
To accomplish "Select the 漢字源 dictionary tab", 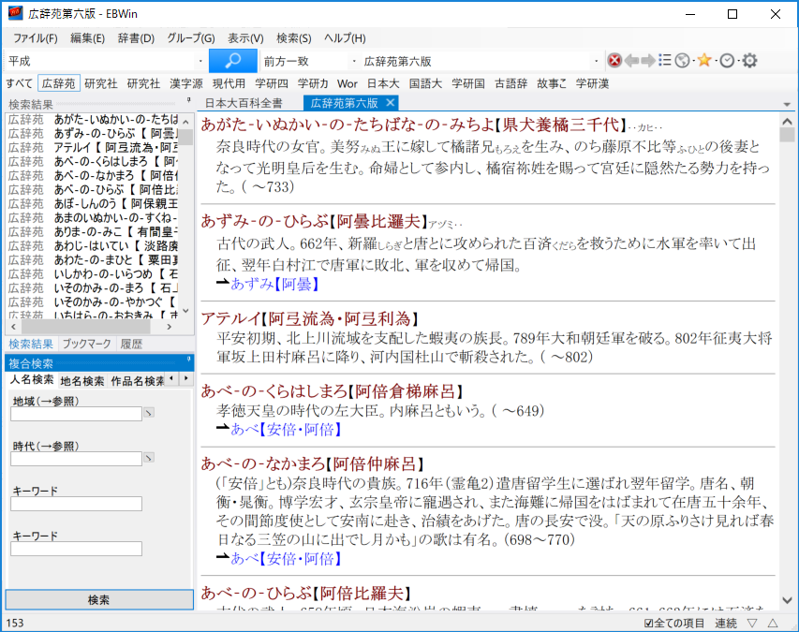I will pyautogui.click(x=186, y=83).
